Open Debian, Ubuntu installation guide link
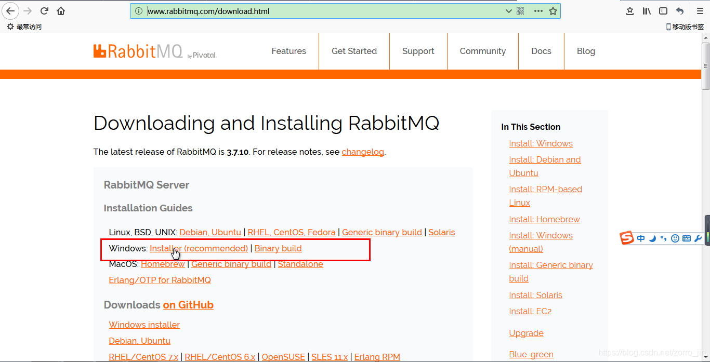710x362 pixels. click(x=211, y=232)
